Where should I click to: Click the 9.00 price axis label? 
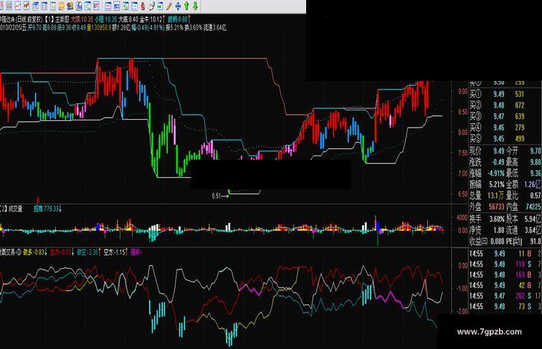tap(463, 92)
